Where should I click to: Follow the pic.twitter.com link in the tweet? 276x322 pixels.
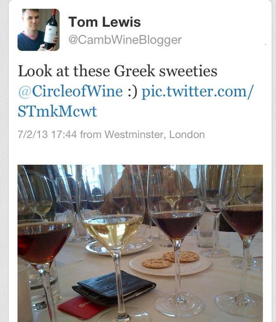[x=198, y=91]
